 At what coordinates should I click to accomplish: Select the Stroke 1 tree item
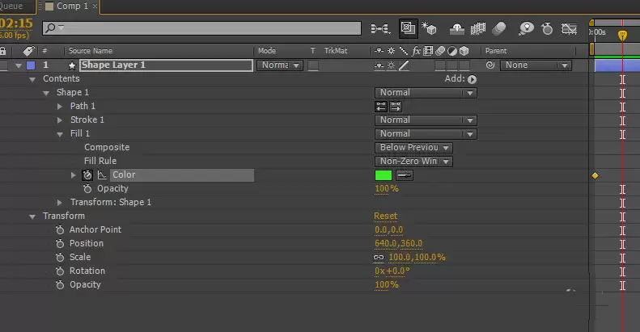click(87, 120)
